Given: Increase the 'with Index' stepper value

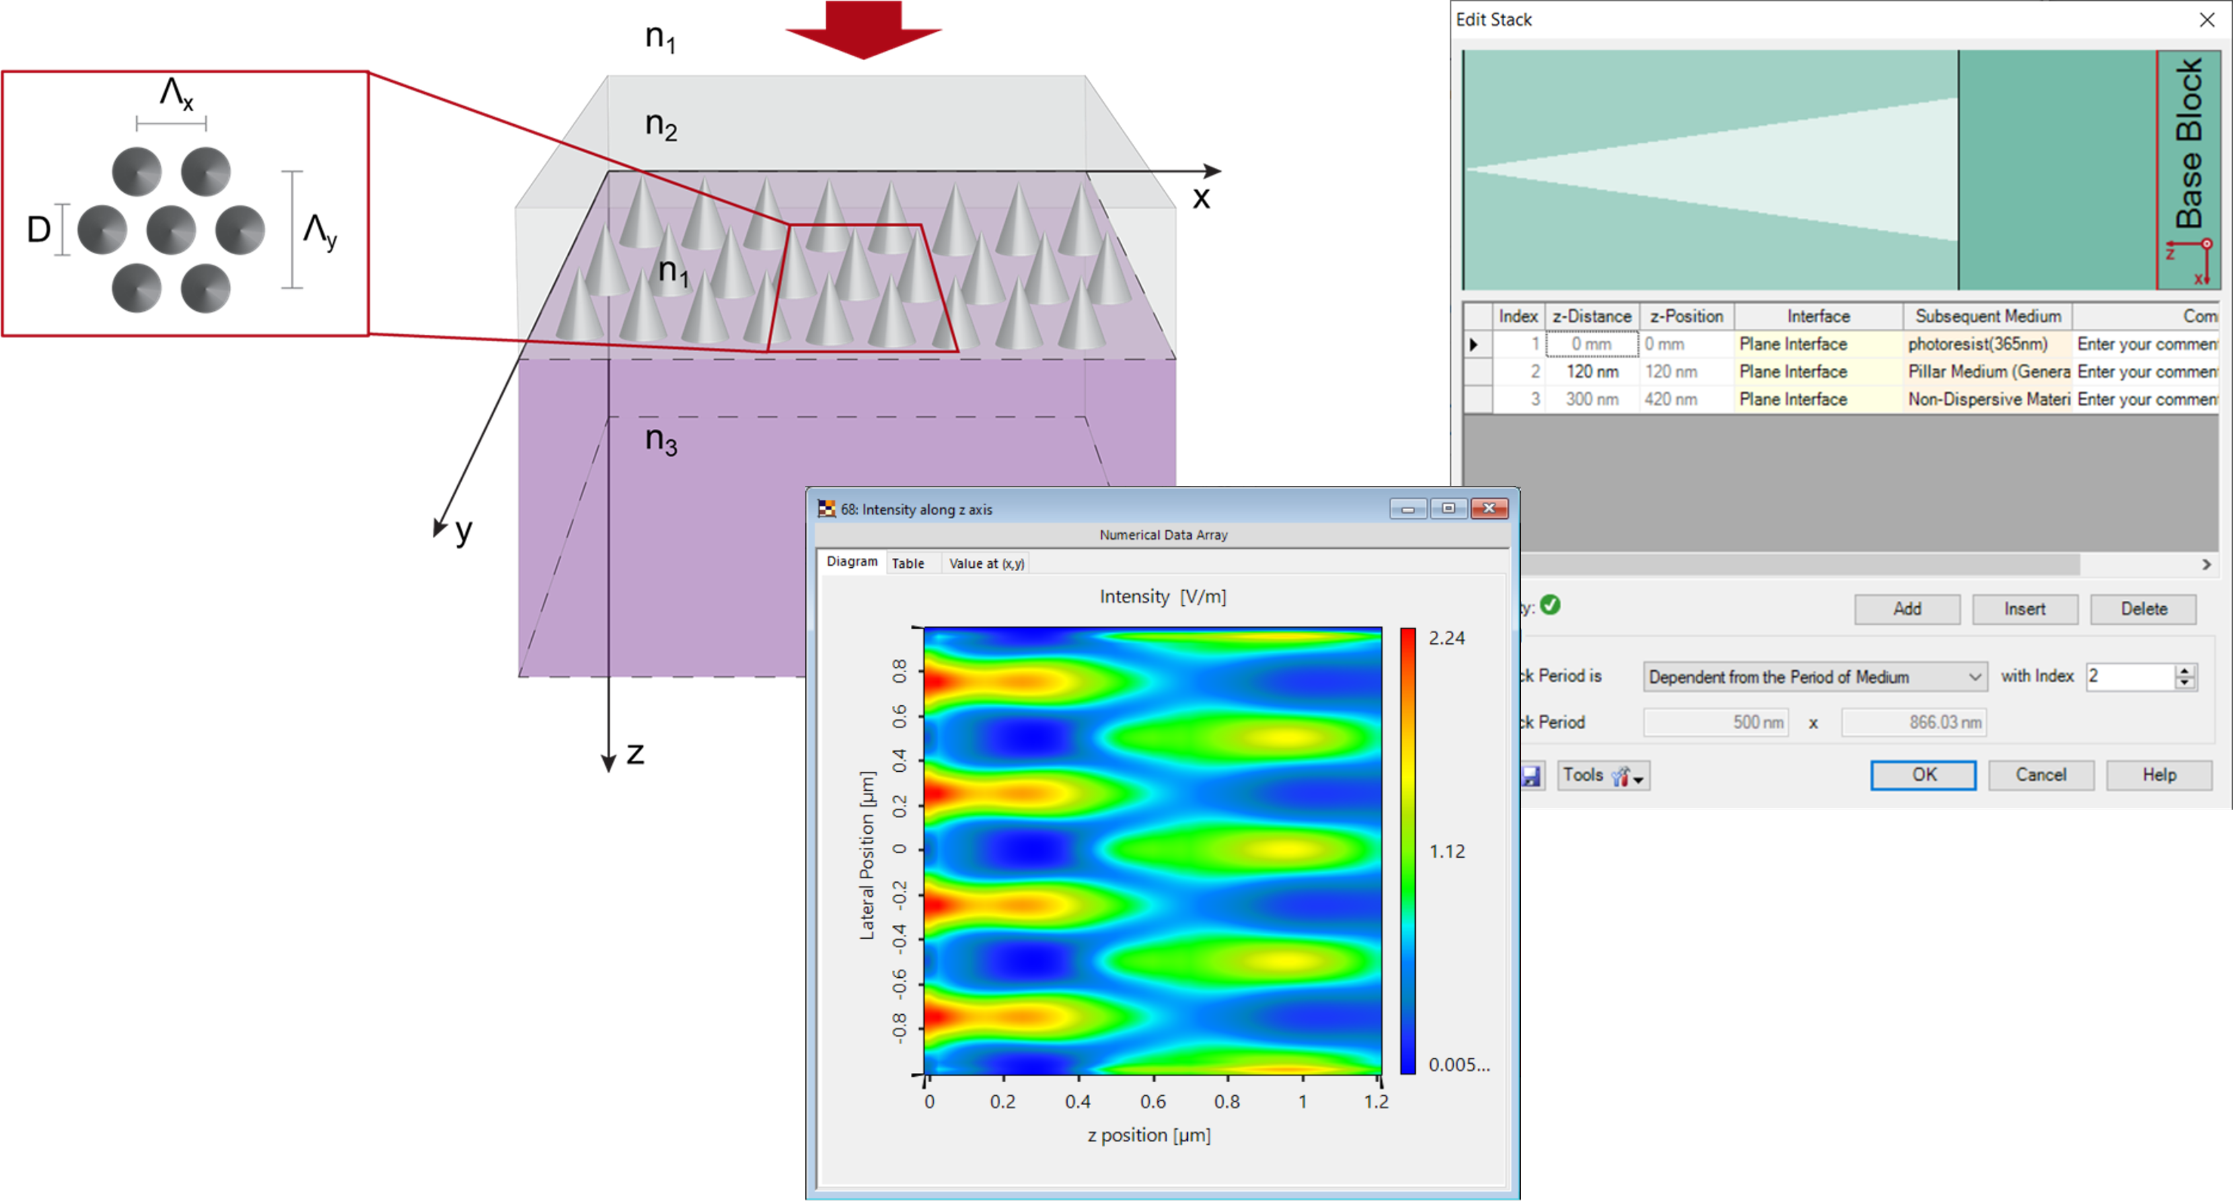Looking at the screenshot, I should click(2185, 669).
